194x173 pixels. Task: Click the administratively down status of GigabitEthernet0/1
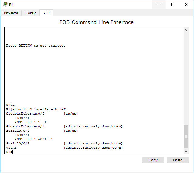[x=93, y=126]
